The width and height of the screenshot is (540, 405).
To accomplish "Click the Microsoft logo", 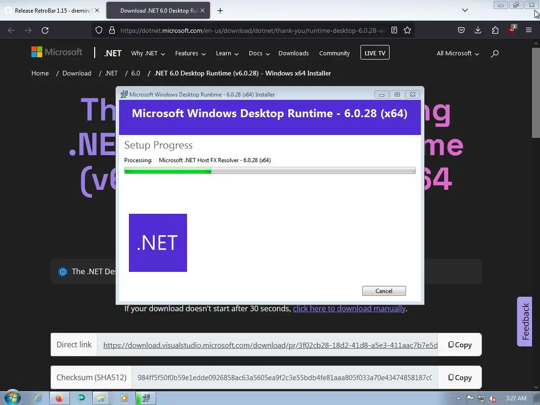I will [57, 52].
